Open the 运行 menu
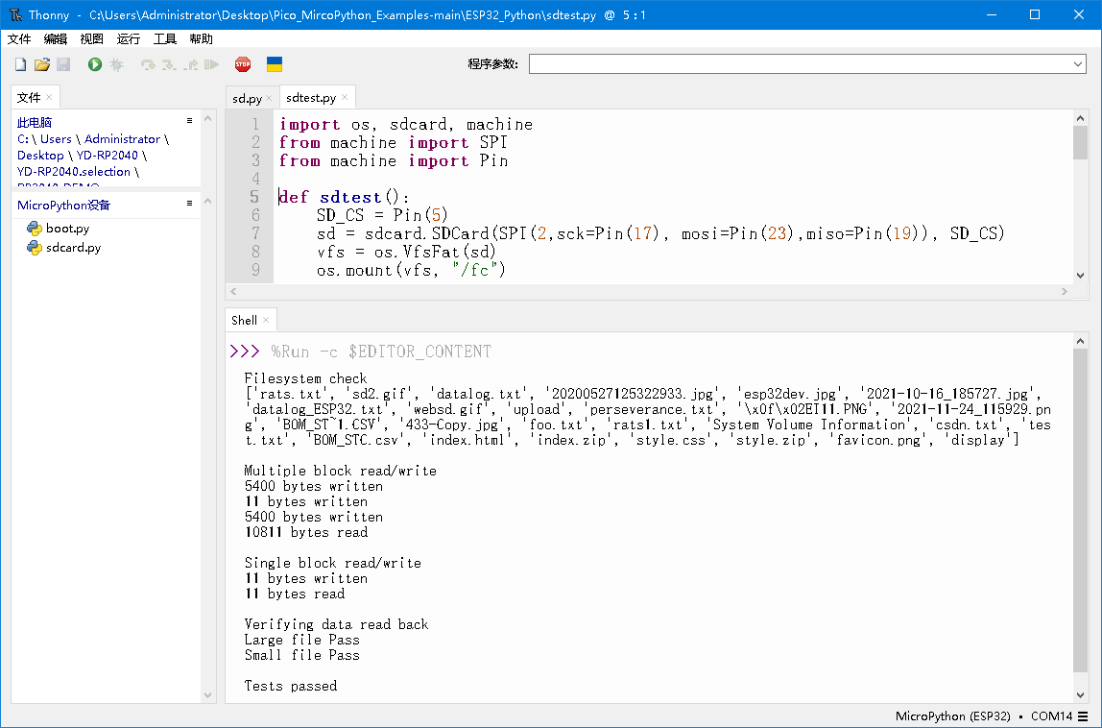Viewport: 1102px width, 728px height. pos(129,39)
